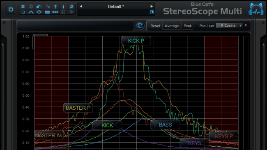Viewport: 267px width, 150px height.
Task: Select the KICK P curve label
Action: [136, 41]
